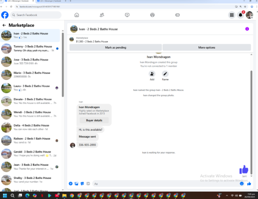Image resolution: width=258 pixels, height=199 pixels.
Task: Open the Windows Start menu
Action: [x=5, y=195]
